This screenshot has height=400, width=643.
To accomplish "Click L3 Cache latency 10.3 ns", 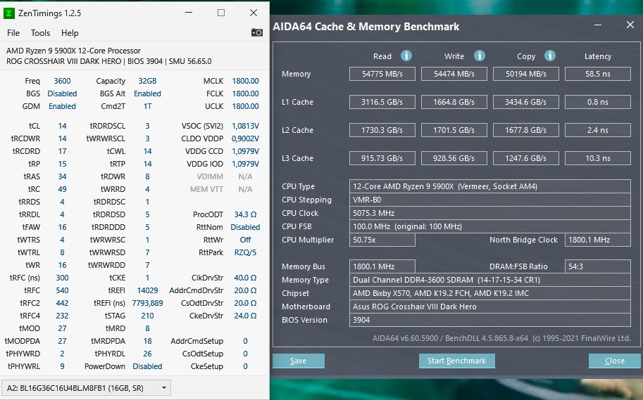I will [x=597, y=158].
